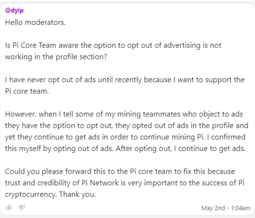Click the word 'cryptocurrency' in the last line
This screenshot has width=255, height=218.
coord(30,195)
